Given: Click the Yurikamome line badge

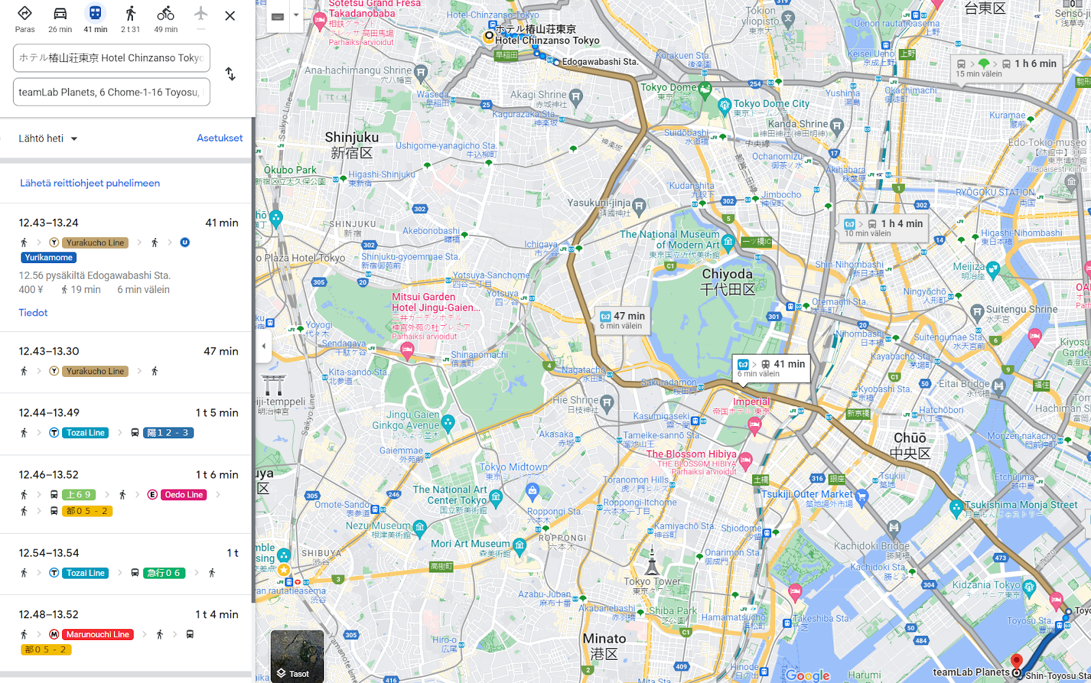Looking at the screenshot, I should click(48, 258).
